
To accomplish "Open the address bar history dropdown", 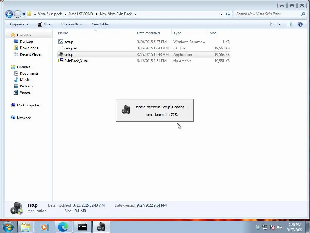I will click(x=221, y=14).
